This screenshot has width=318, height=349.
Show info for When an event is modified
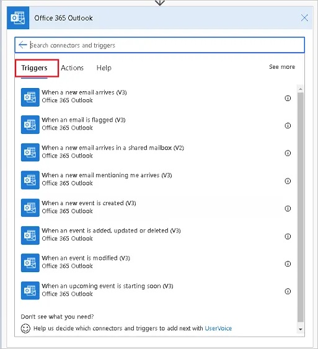(288, 264)
